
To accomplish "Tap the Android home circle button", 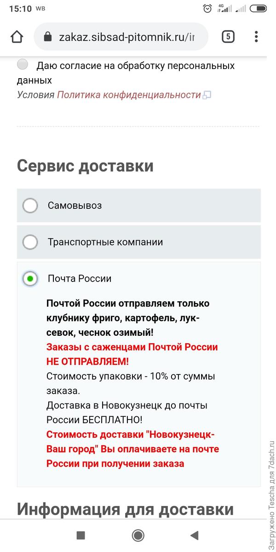I will [x=138, y=535].
